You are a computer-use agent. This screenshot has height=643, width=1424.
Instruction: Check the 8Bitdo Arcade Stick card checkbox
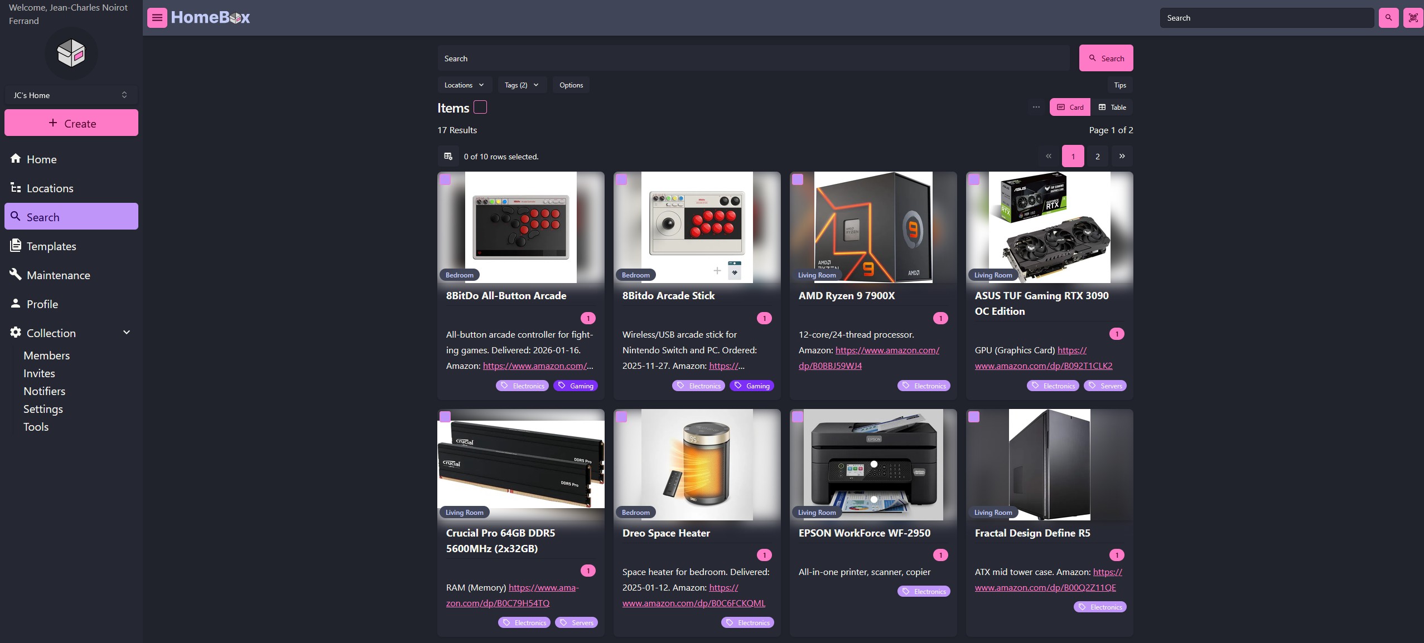(x=621, y=179)
